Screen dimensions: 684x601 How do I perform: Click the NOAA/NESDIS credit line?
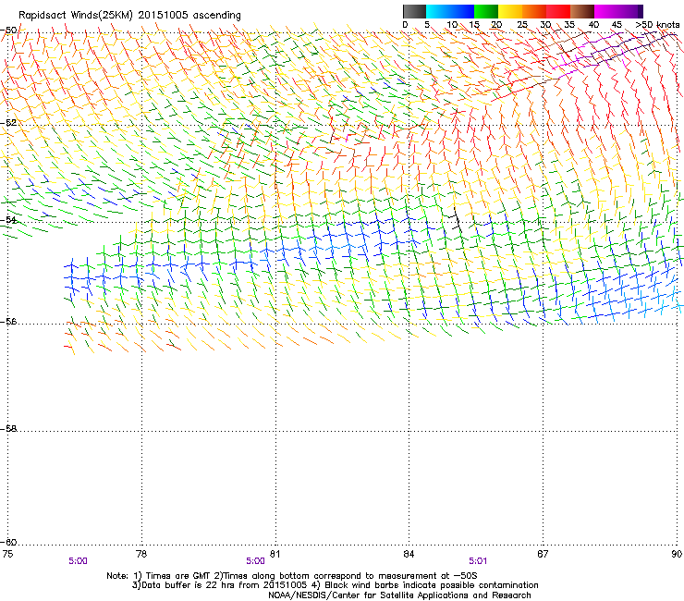coord(399,595)
